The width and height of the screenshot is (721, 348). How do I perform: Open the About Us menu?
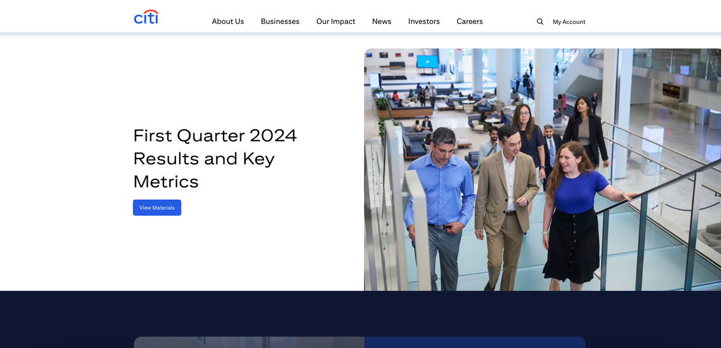pos(228,22)
